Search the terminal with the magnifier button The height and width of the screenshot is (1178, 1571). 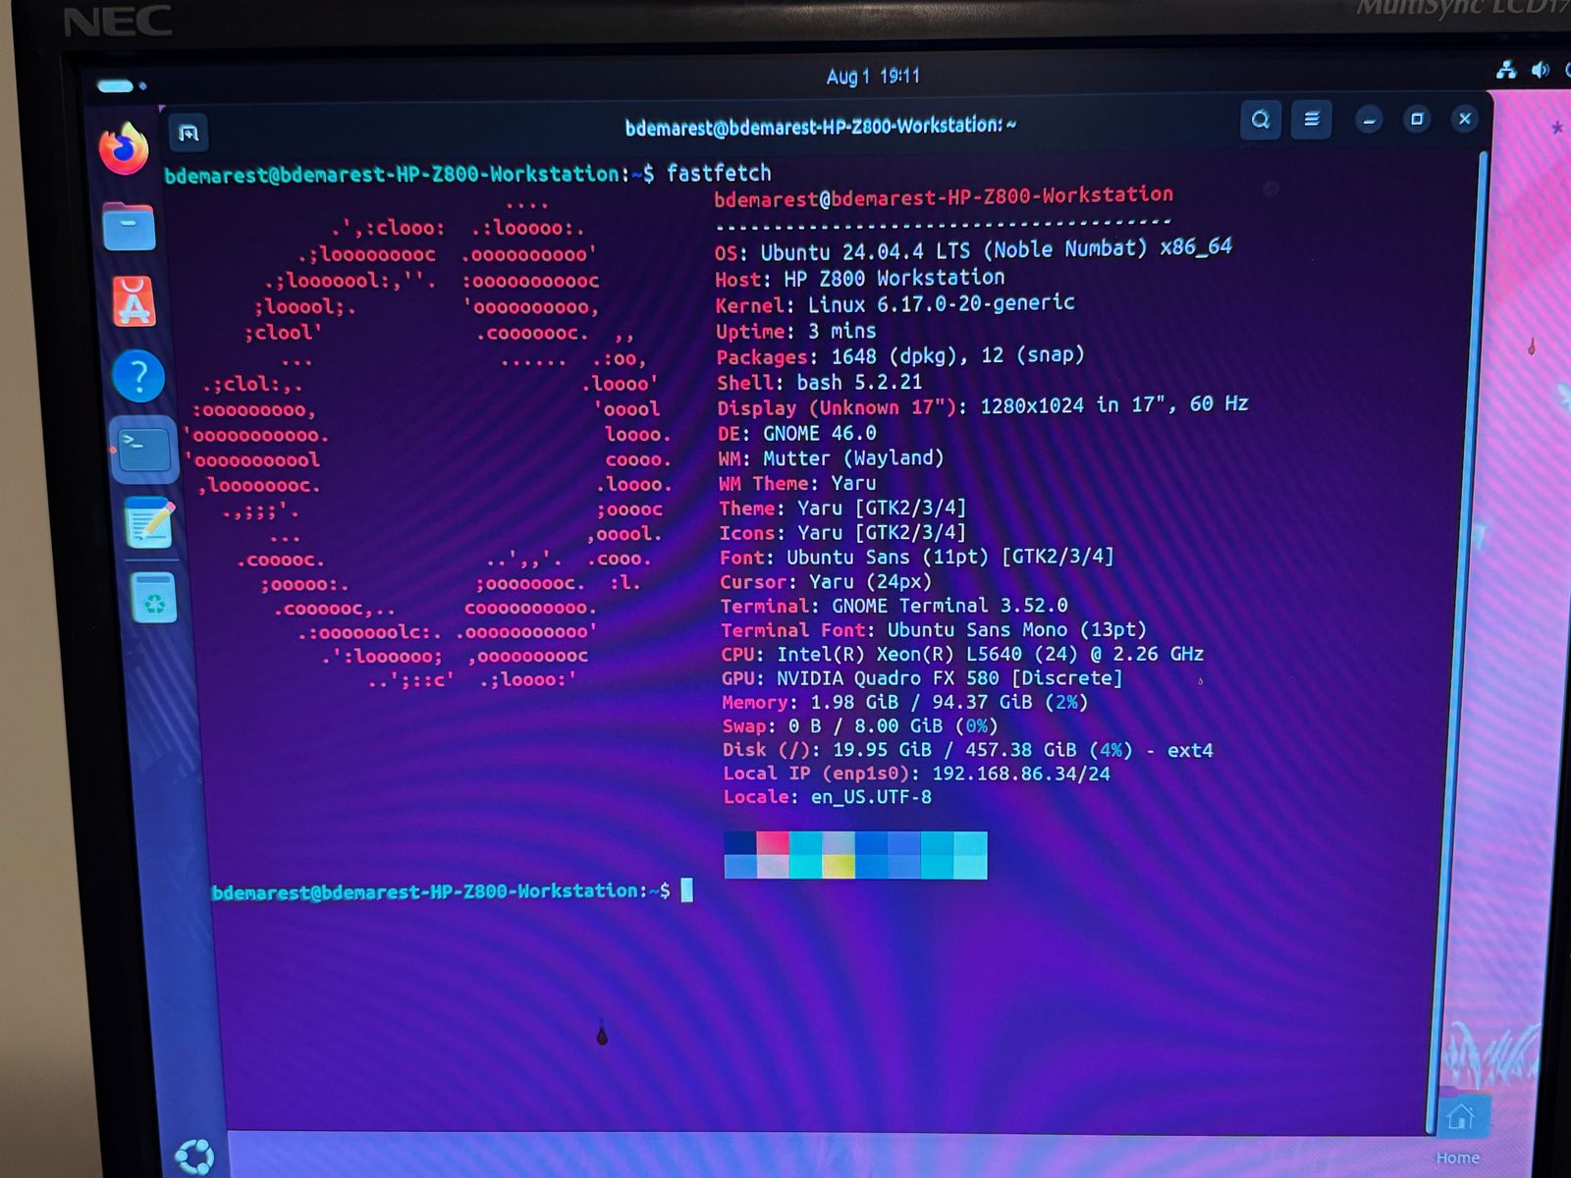click(1261, 120)
